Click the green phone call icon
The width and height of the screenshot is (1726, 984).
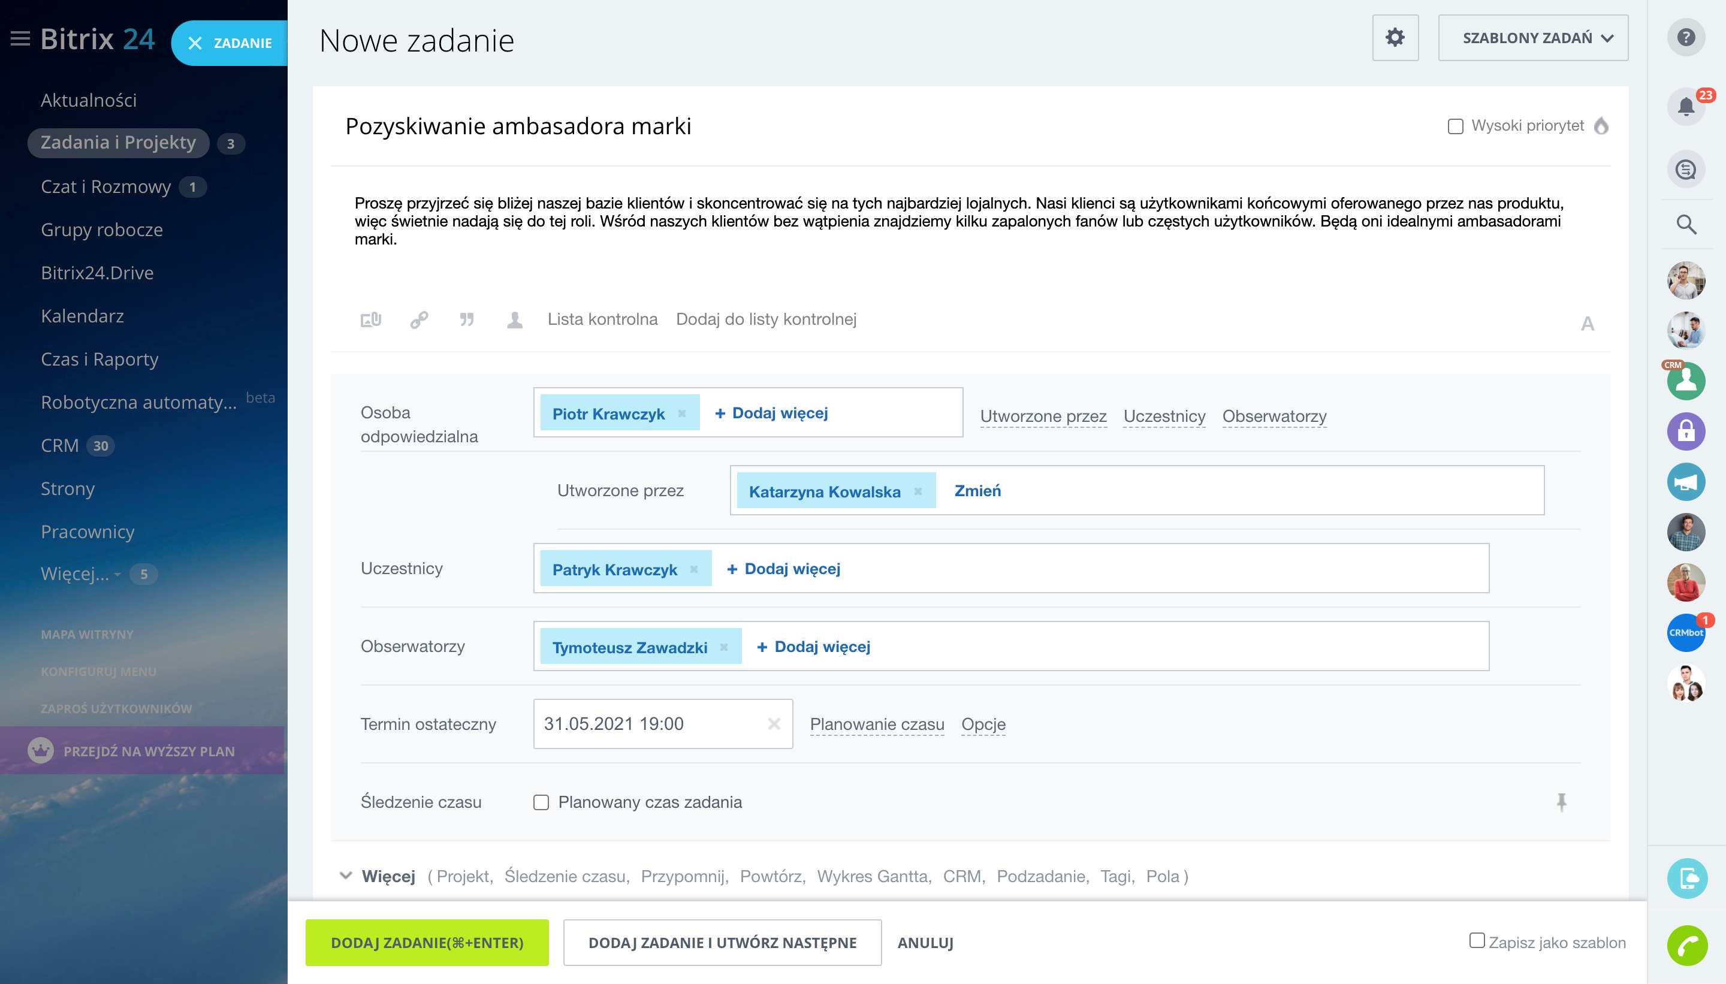1687,945
